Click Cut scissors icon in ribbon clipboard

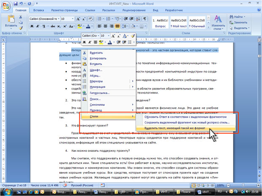pos(21,17)
